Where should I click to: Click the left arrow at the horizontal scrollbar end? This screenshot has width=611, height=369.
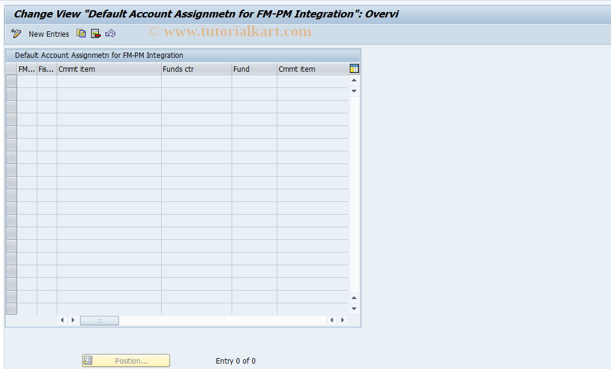coord(332,320)
